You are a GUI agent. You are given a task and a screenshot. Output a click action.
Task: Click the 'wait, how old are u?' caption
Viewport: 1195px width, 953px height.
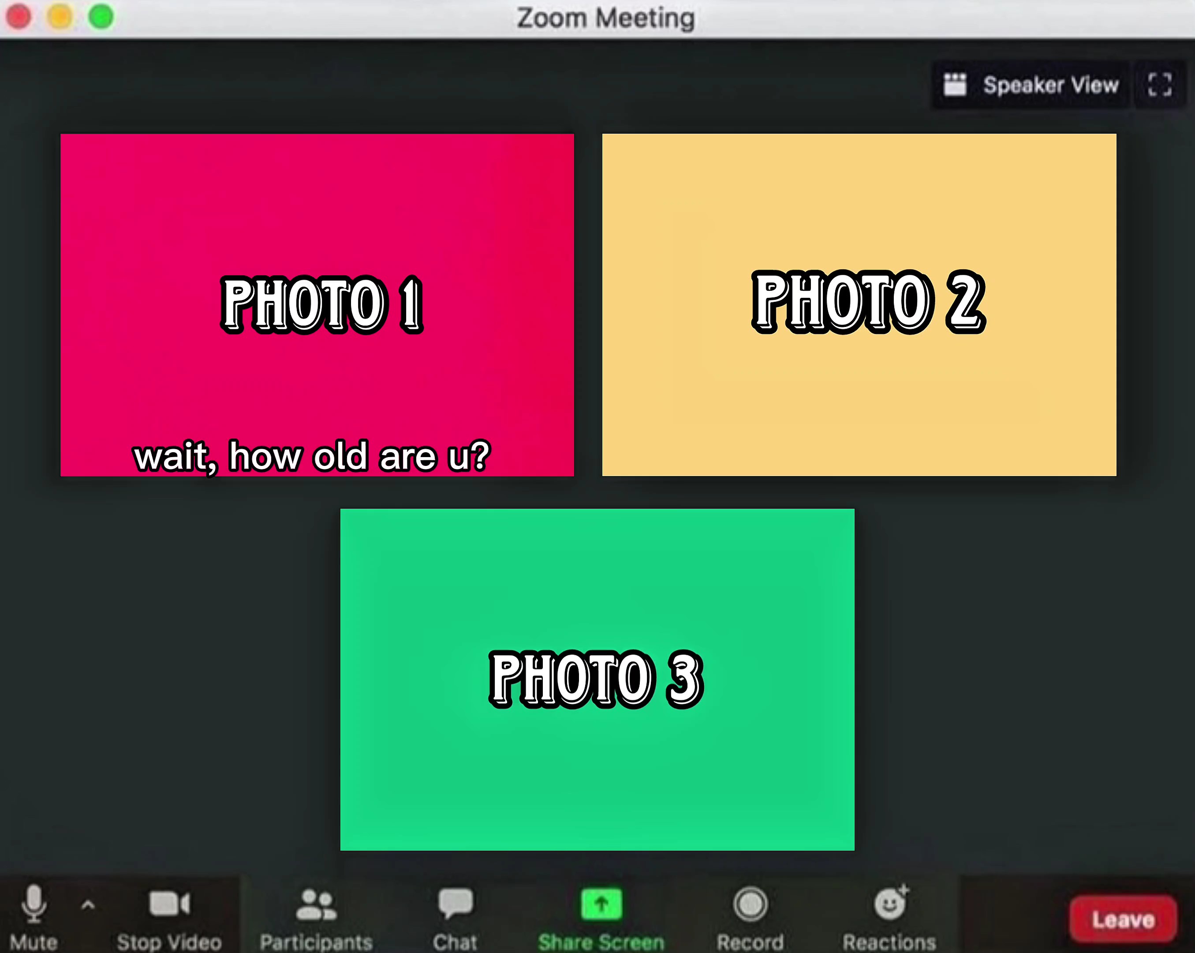(311, 457)
